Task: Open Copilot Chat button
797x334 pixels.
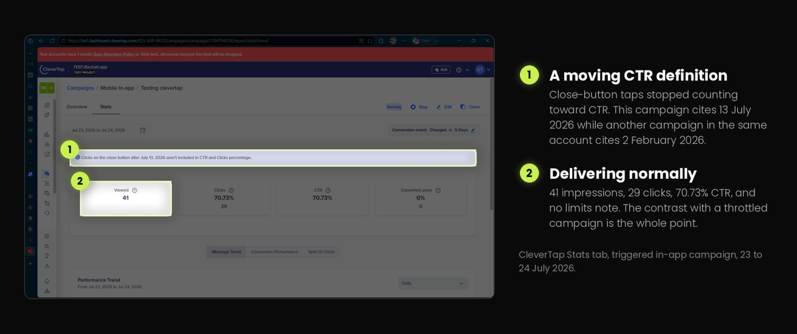Action: pyautogui.click(x=421, y=41)
